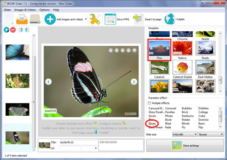
Task: Open project with the orange folder icon
Action: tap(22, 19)
